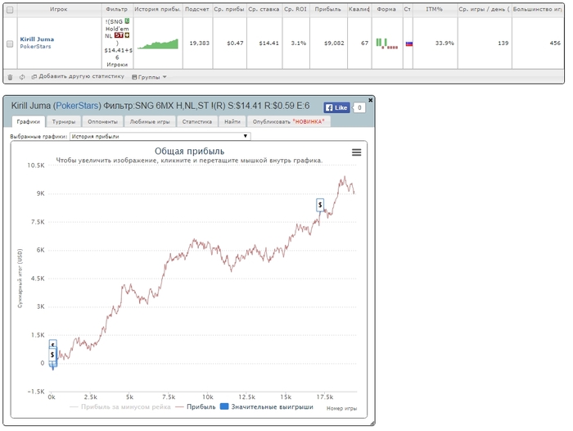573x431 pixels.
Task: Click the 33.9% ITM cell
Action: [x=444, y=43]
